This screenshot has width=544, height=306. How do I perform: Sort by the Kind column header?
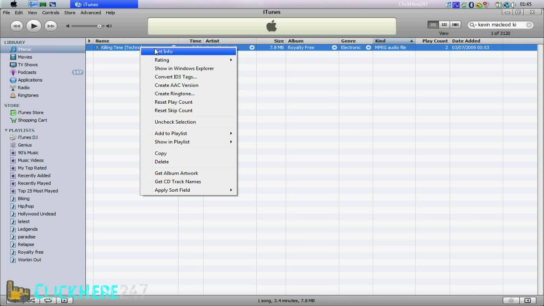pos(394,41)
